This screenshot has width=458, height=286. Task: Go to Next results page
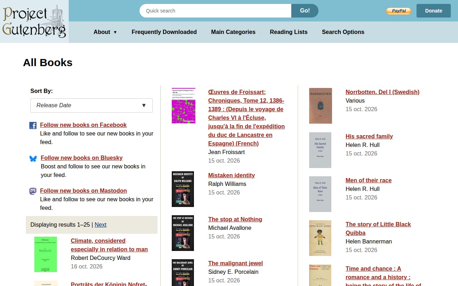101,225
